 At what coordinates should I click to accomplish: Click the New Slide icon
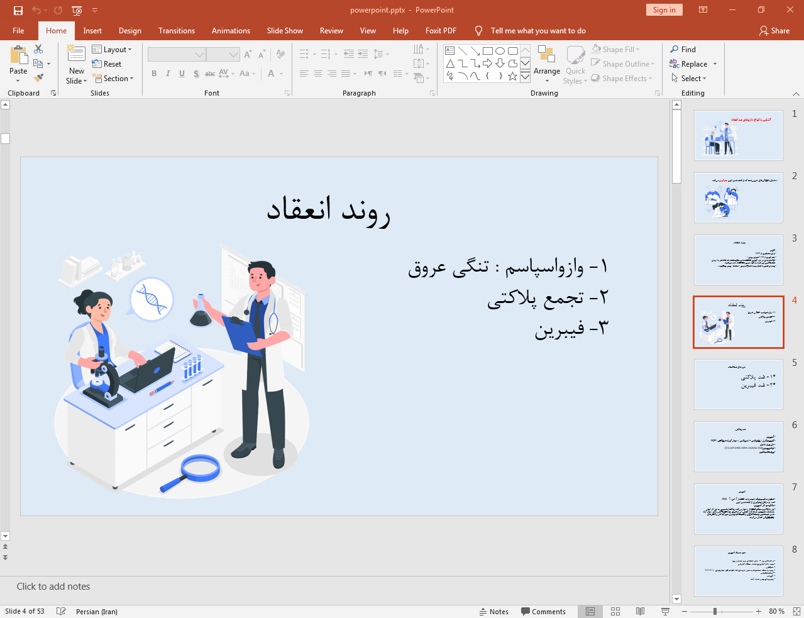76,55
